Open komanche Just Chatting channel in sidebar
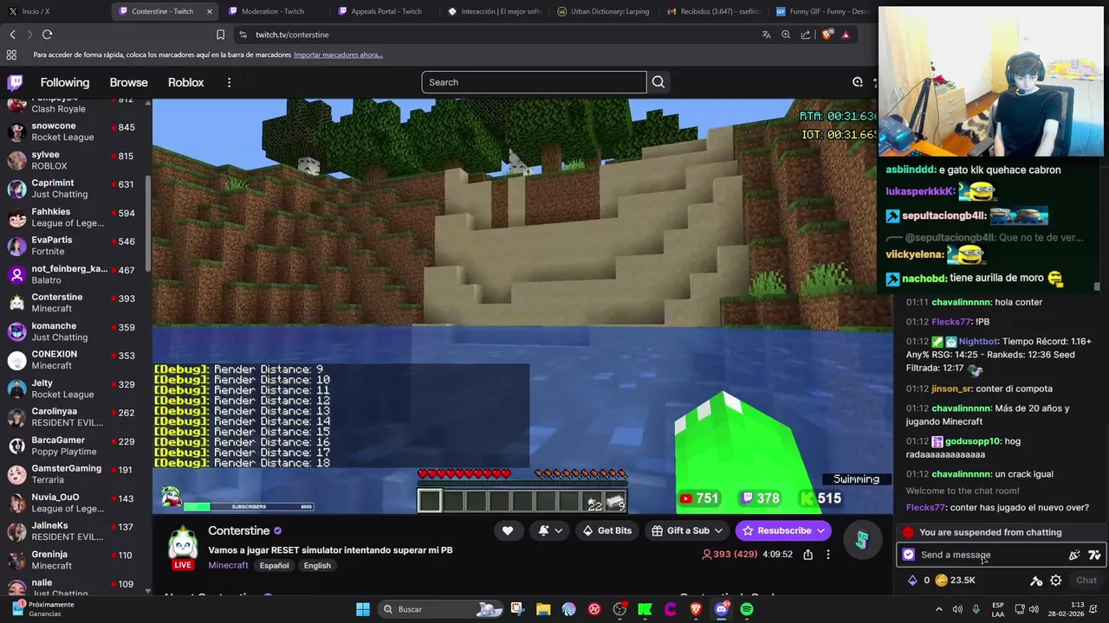 76,331
